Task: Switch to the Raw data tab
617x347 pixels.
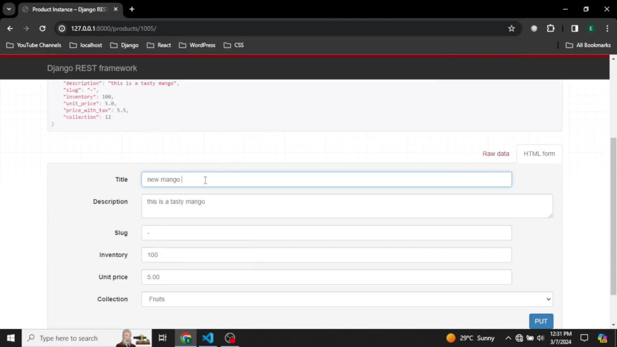Action: tap(495, 153)
